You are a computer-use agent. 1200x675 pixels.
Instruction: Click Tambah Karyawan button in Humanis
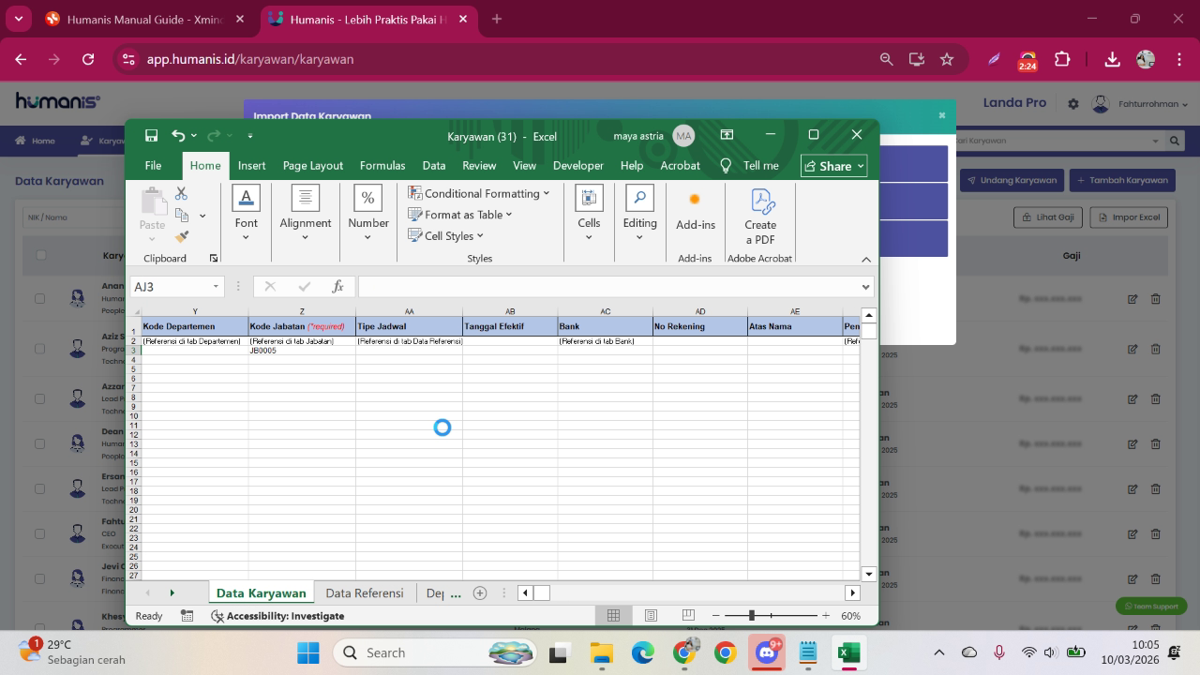(x=1122, y=180)
